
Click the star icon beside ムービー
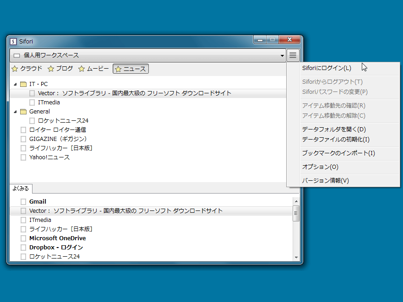pyautogui.click(x=82, y=69)
